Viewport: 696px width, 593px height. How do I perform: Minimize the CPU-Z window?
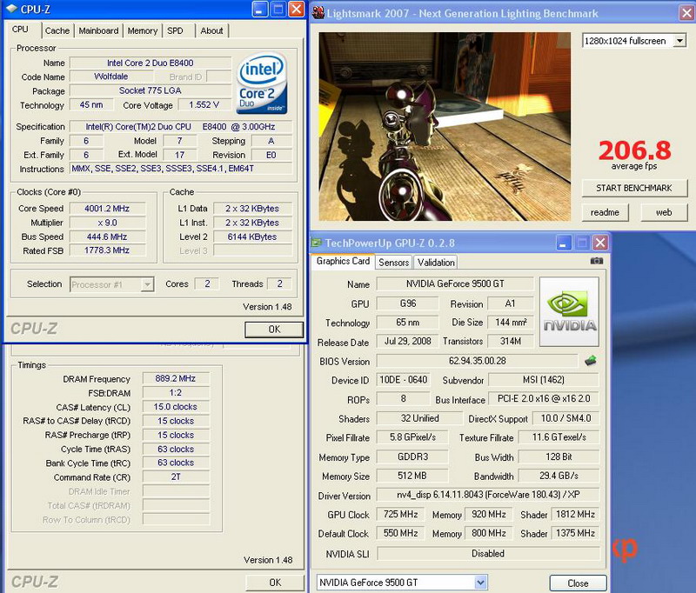click(x=260, y=9)
